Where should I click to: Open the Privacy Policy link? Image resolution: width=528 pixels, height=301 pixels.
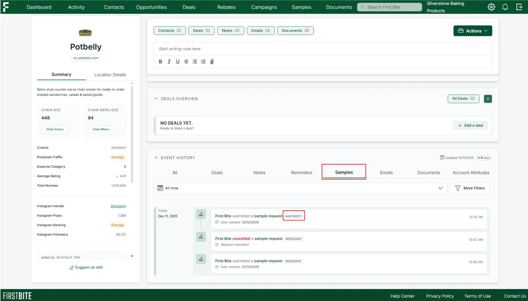pos(440,296)
